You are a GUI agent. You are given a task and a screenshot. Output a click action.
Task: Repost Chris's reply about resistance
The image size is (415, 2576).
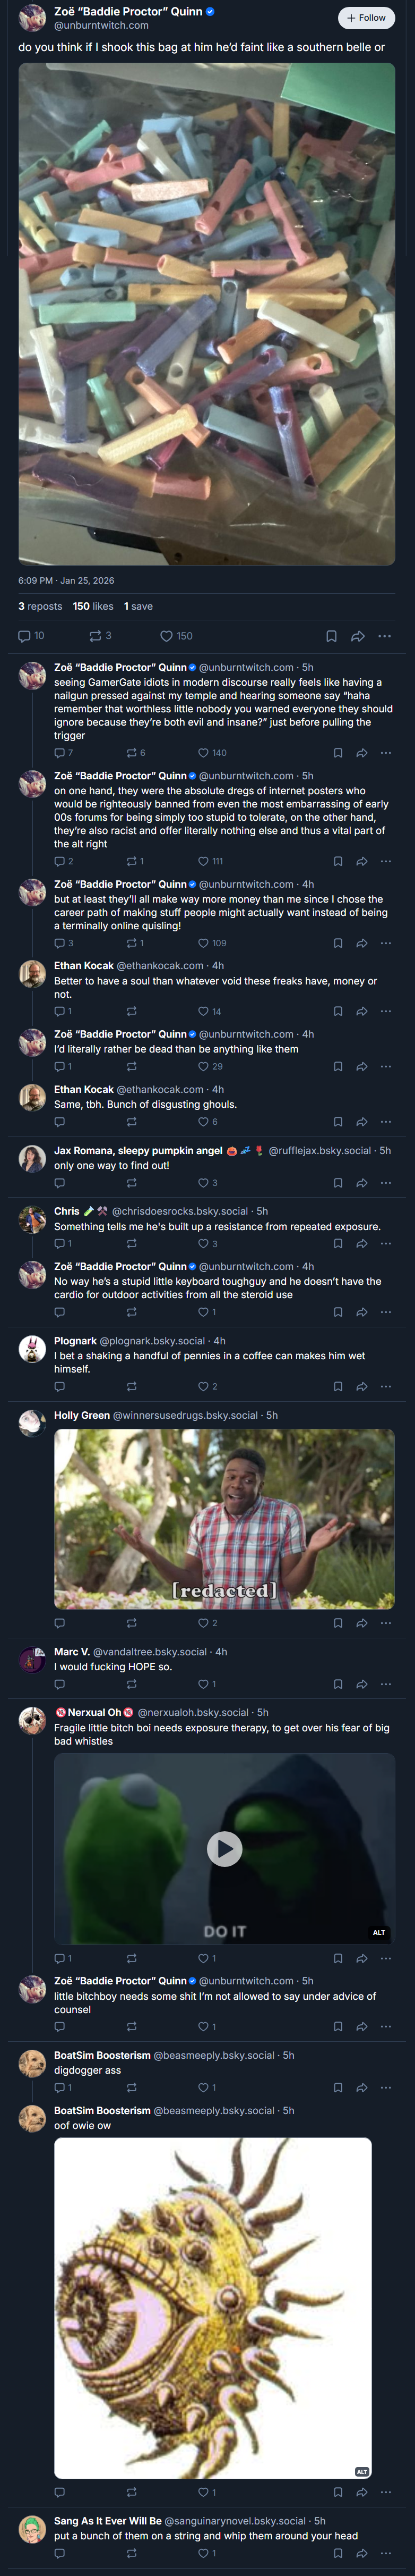(132, 1244)
